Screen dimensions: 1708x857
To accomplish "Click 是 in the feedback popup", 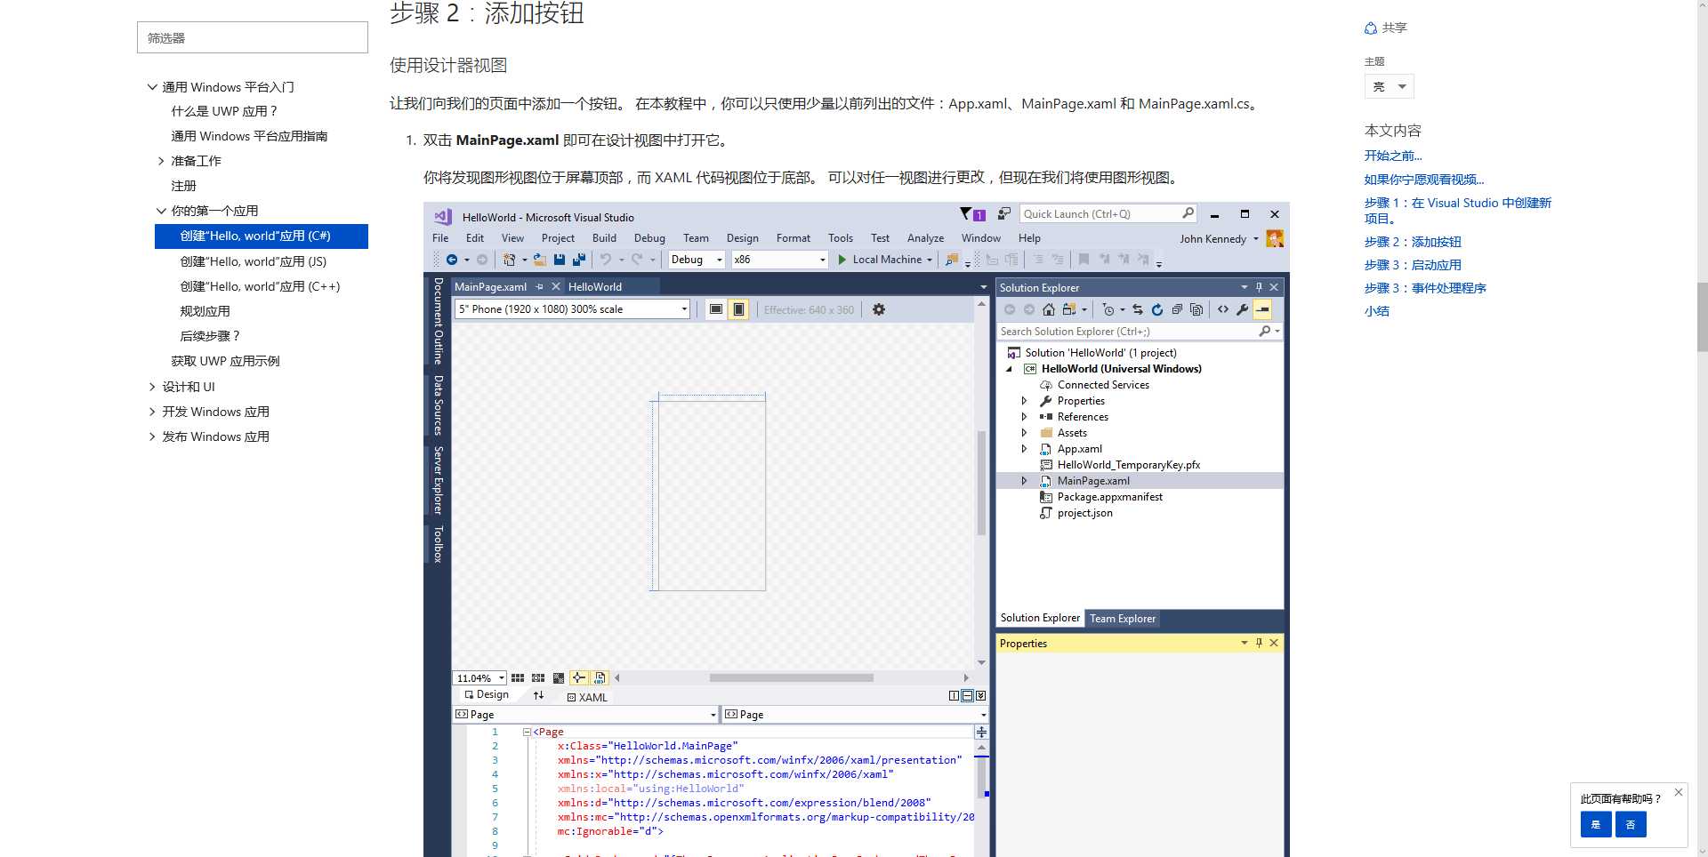I will [1596, 824].
